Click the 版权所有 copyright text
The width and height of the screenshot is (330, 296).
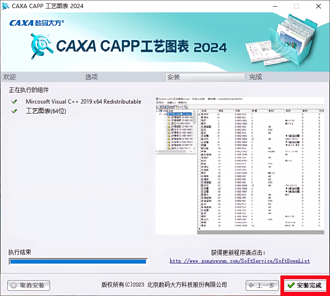pos(164,285)
